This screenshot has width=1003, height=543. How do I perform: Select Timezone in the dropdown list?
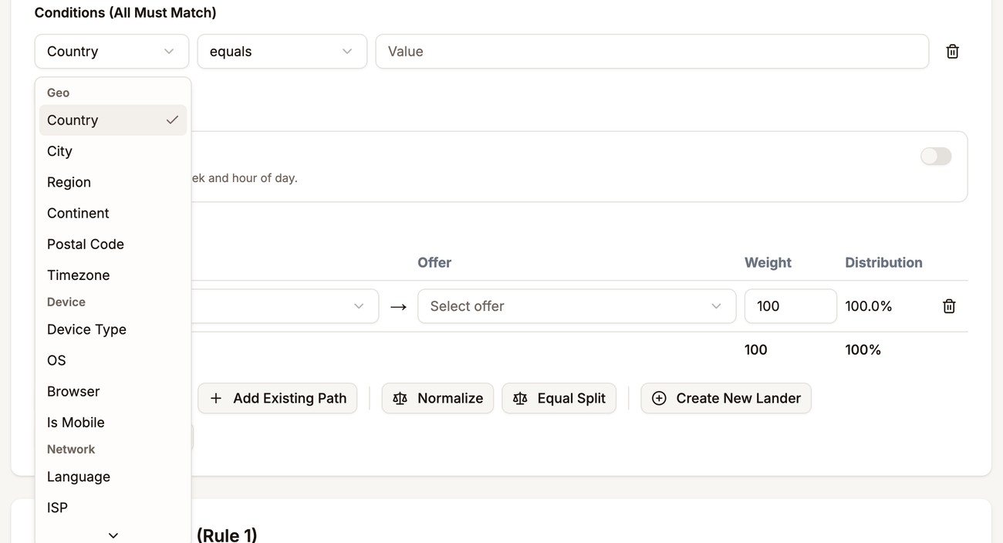(x=113, y=275)
